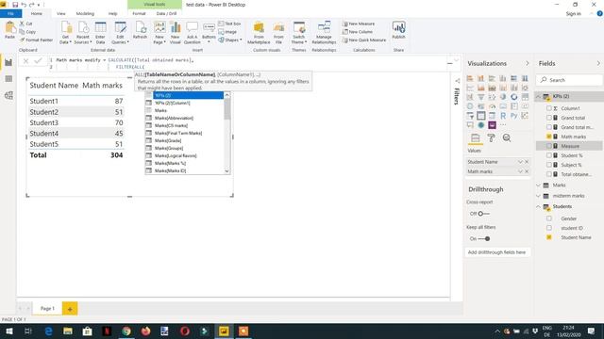Check the Grand total field checkbox

(x=549, y=118)
